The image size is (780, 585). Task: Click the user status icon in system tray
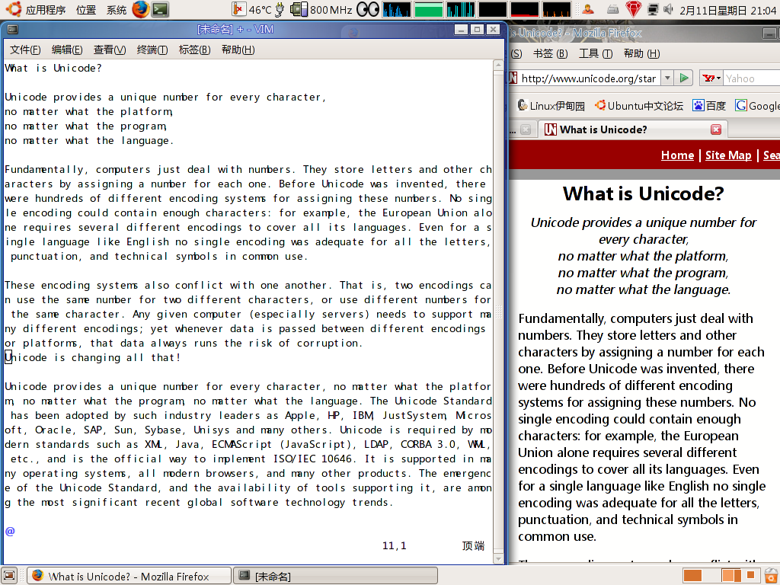(x=588, y=9)
